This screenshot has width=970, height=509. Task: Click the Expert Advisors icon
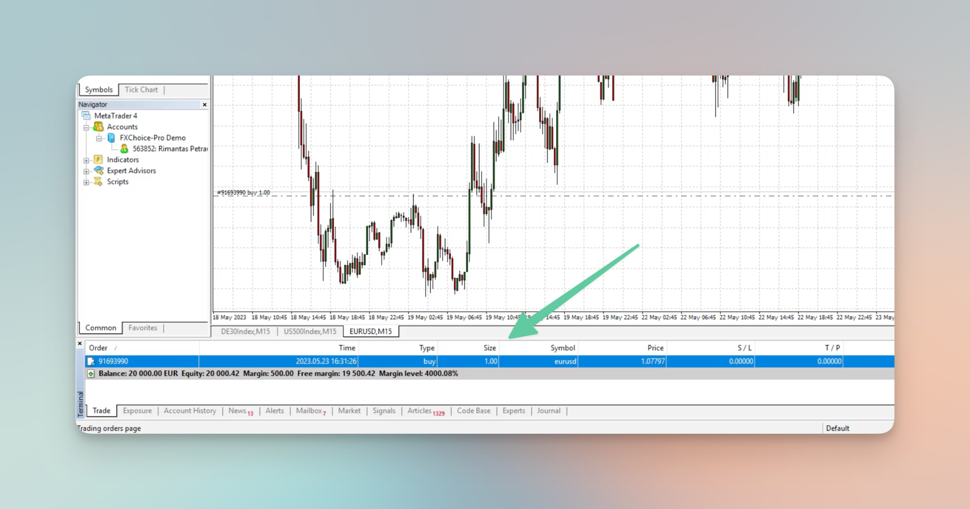(99, 170)
